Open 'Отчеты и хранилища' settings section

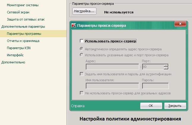23,41
